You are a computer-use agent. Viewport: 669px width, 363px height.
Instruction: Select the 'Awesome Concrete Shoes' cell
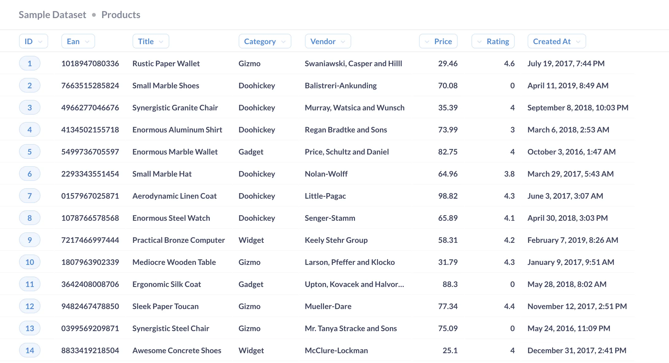[x=177, y=350]
